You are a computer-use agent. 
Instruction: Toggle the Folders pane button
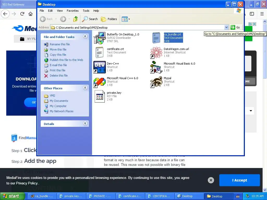(109, 19)
